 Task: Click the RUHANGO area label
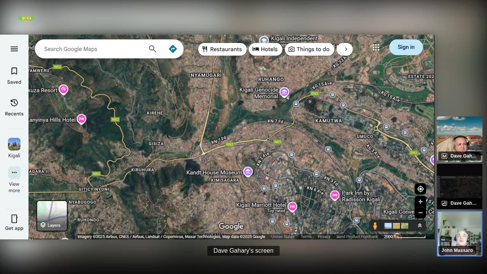271,79
